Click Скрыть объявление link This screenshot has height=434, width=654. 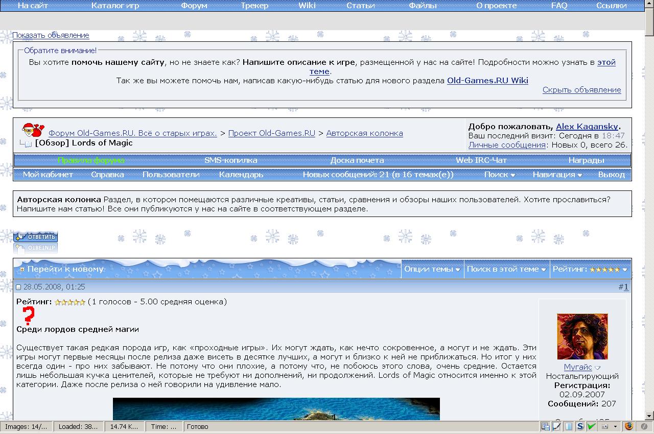coord(582,90)
